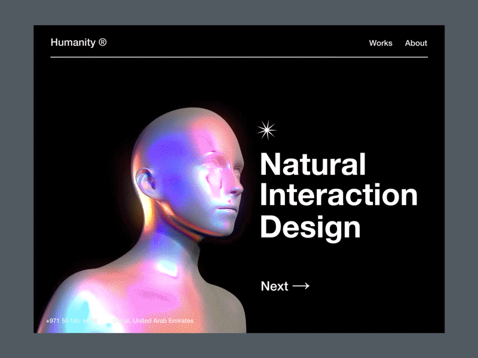The image size is (478, 358).
Task: Click the word Natural in the headline
Action: [x=312, y=164]
